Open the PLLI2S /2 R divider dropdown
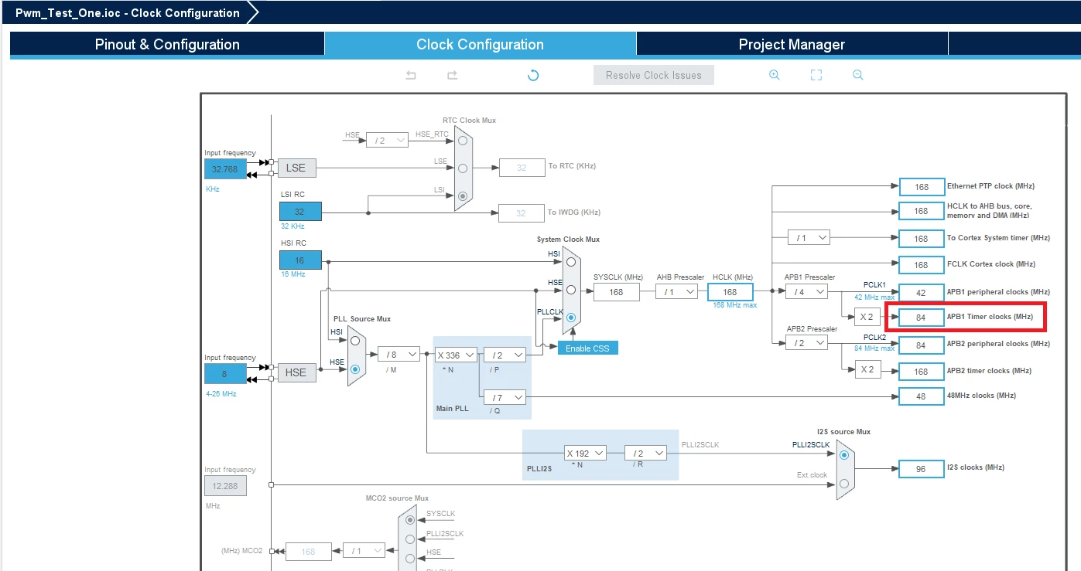The image size is (1081, 571). tap(645, 453)
